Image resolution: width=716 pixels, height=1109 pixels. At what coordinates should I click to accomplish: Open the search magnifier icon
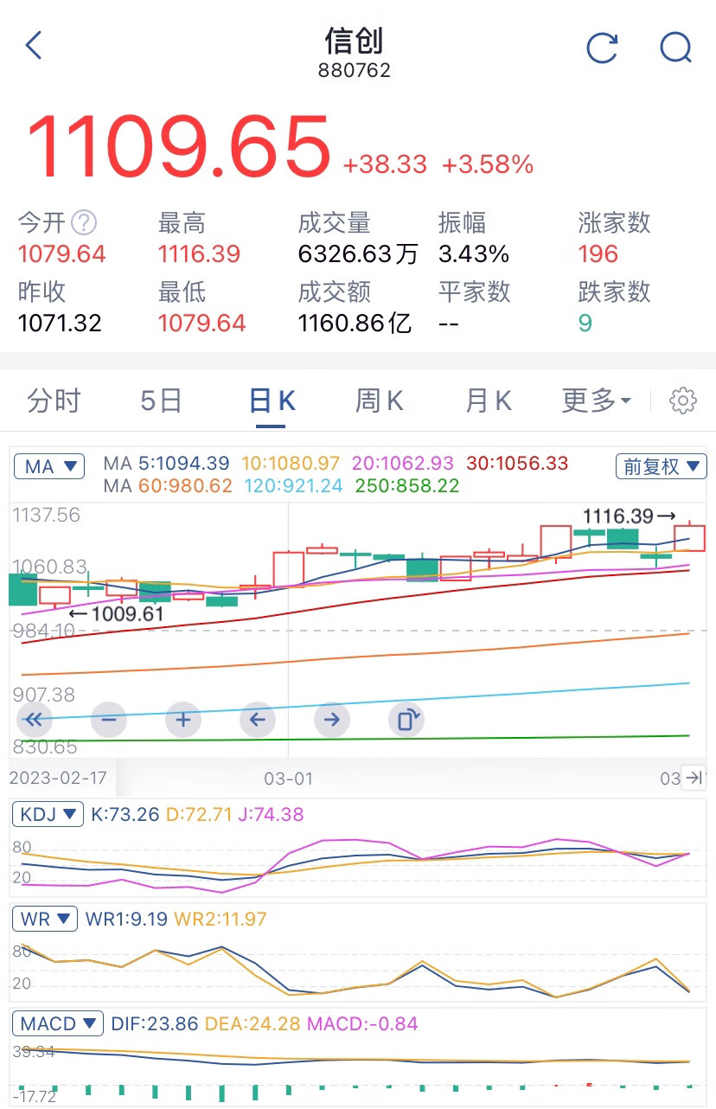click(x=675, y=47)
